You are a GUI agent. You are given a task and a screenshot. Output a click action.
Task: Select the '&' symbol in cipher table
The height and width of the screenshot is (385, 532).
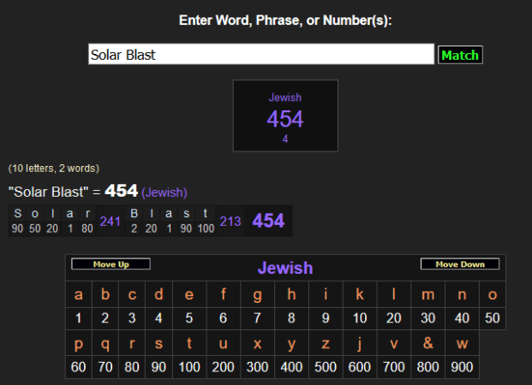pos(427,344)
